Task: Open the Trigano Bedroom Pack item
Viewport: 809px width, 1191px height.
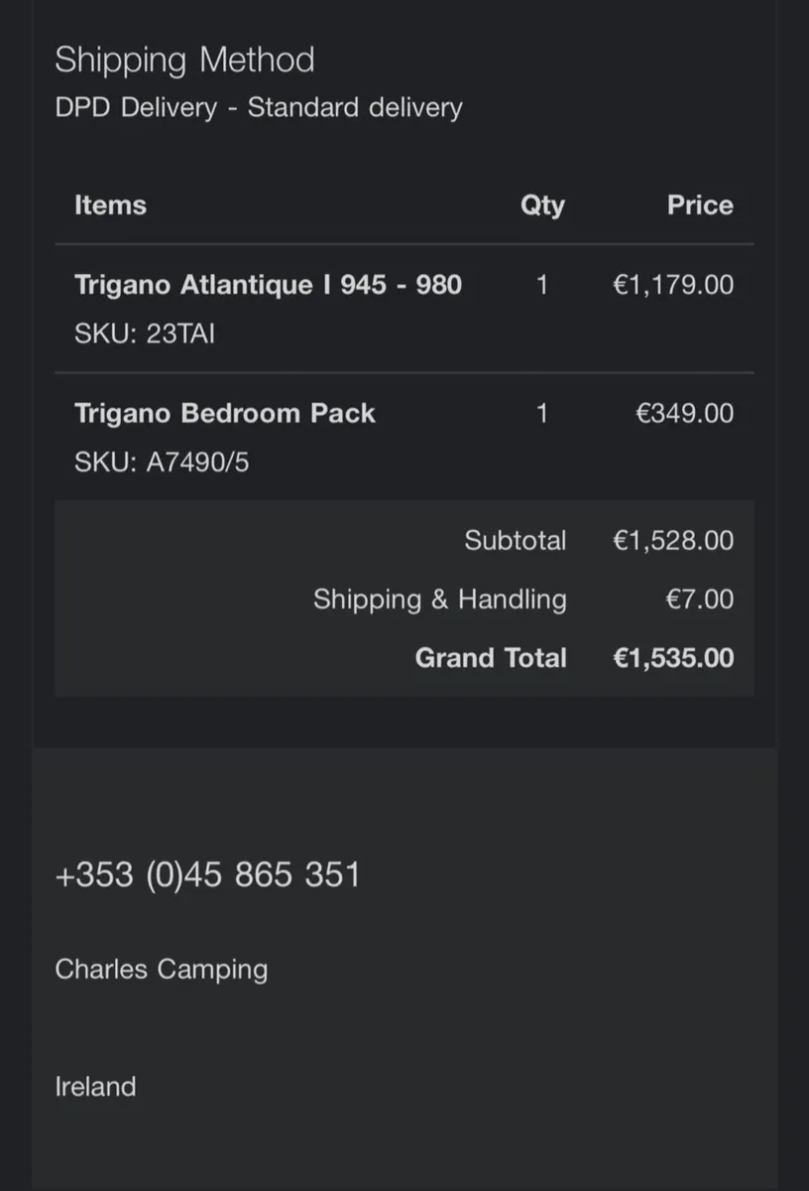Action: (225, 413)
